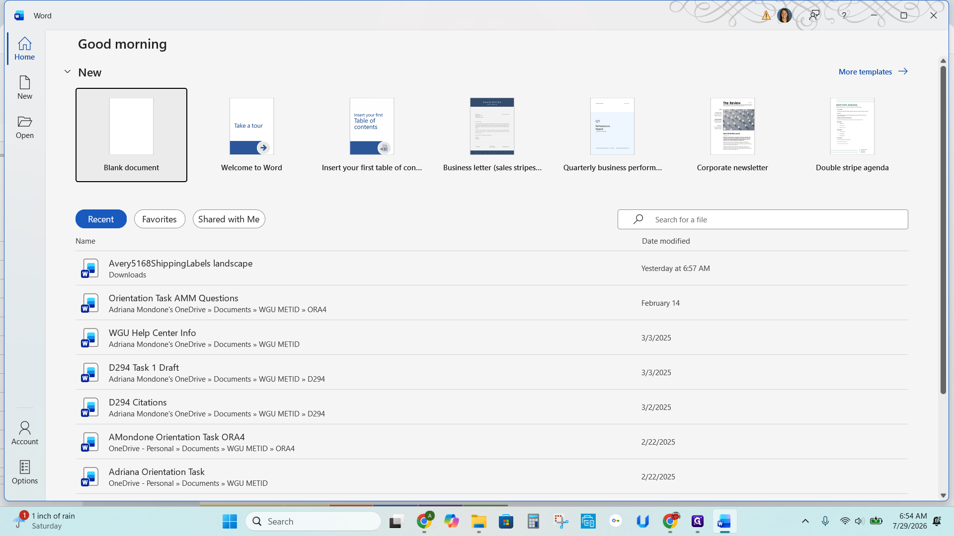Switch to the Shared with Me tab
The width and height of the screenshot is (954, 536).
coord(229,219)
